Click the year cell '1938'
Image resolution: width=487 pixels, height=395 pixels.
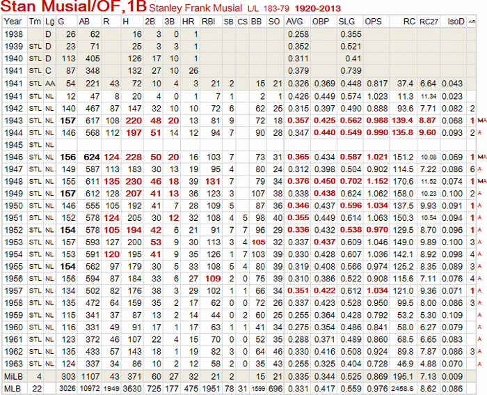(x=13, y=34)
